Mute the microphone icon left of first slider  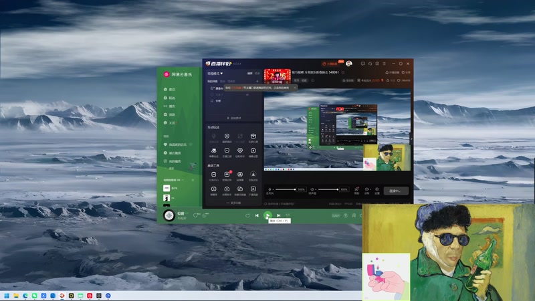coord(270,189)
